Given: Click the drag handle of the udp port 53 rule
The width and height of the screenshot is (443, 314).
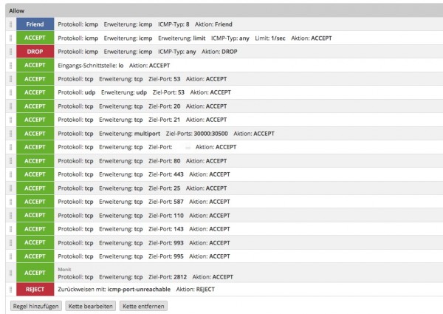Looking at the screenshot, I should click(x=11, y=92).
